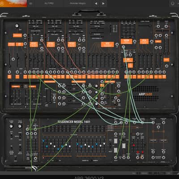This screenshot has width=179, height=179.
Task: Open the ALL TYPES preset filter
Action: point(49,3)
